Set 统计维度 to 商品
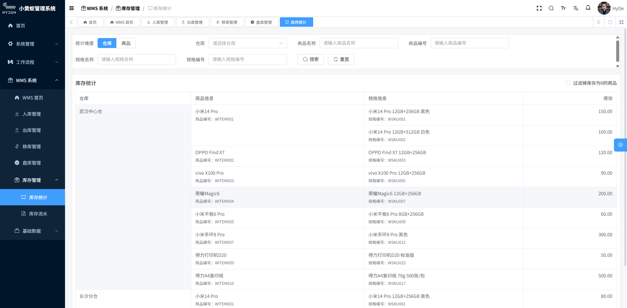The height and width of the screenshot is (308, 627). point(126,43)
